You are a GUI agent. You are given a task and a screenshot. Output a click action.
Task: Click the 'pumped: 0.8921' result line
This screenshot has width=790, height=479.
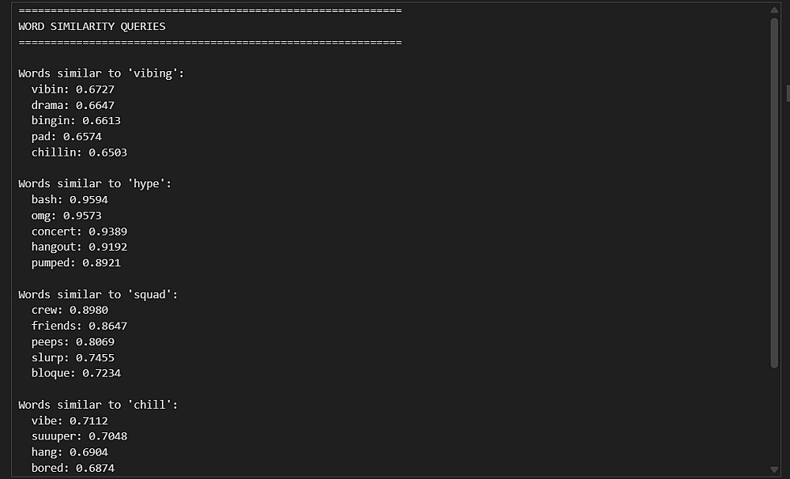(76, 263)
